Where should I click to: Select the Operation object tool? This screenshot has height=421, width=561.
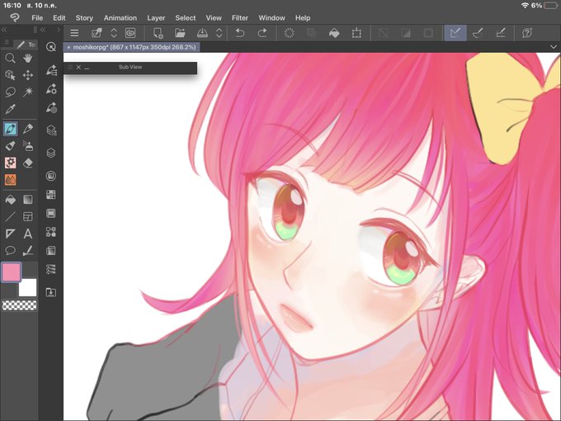click(x=11, y=75)
